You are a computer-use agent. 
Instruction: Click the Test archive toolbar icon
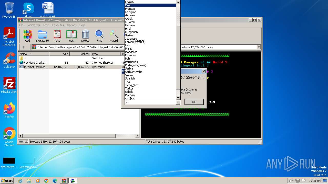coord(57,36)
